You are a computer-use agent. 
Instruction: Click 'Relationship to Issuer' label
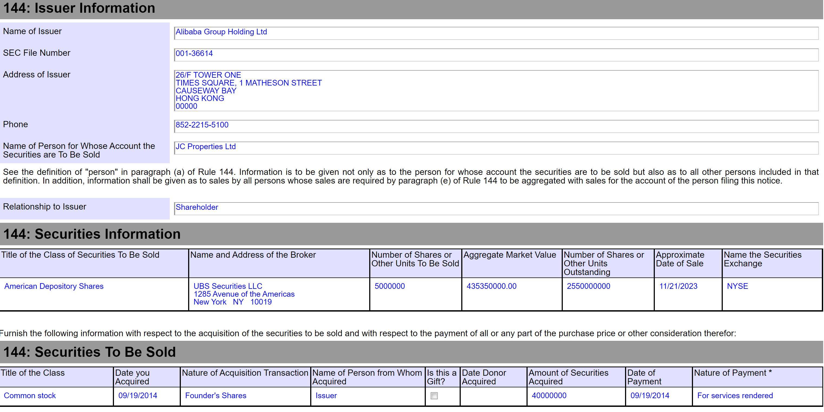[44, 207]
